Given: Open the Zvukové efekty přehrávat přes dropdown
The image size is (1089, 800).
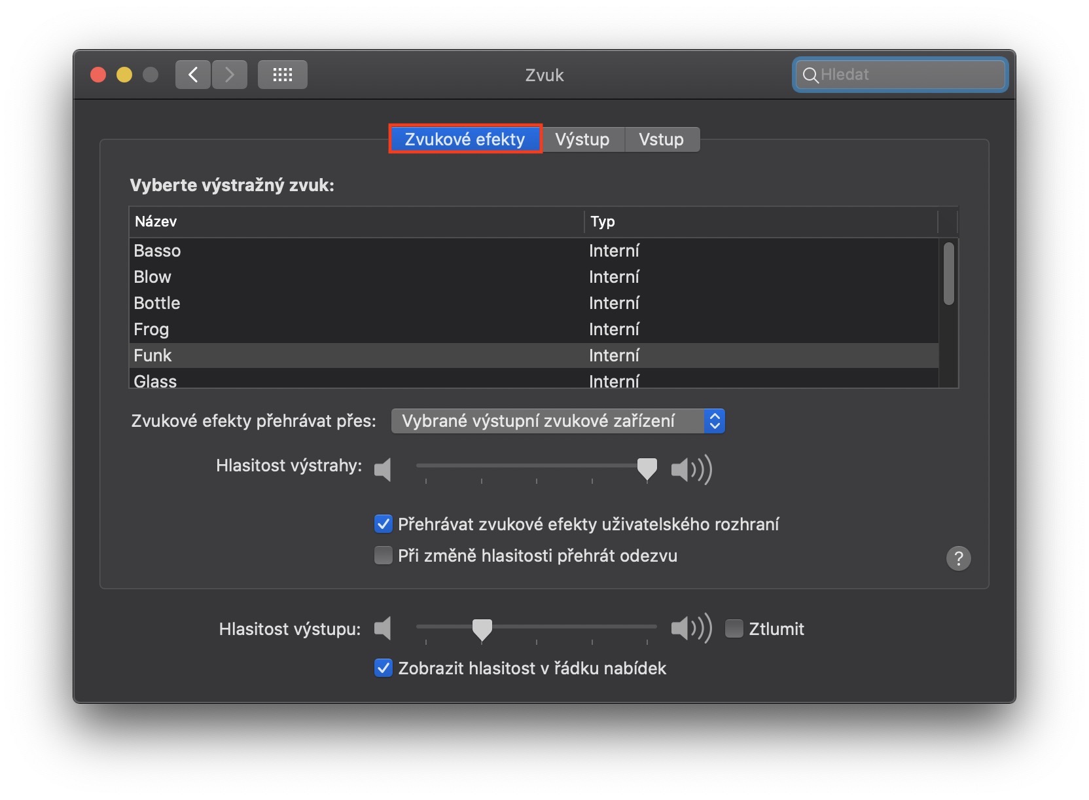Looking at the screenshot, I should point(558,421).
